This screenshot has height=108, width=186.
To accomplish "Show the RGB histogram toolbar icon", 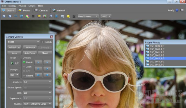I will coord(45,16).
